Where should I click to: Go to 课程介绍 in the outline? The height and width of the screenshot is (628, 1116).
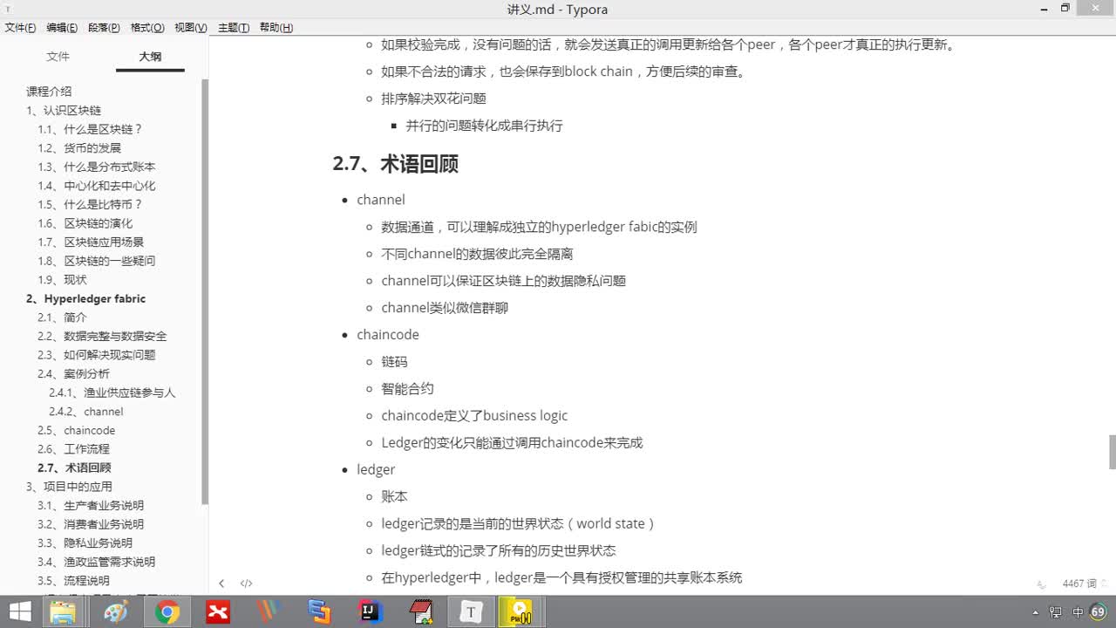click(49, 92)
